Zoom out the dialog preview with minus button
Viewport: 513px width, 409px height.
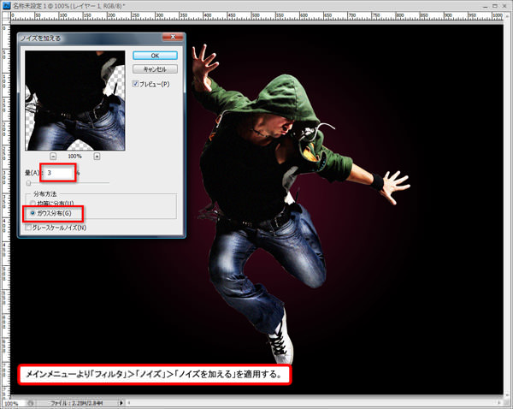tap(53, 157)
